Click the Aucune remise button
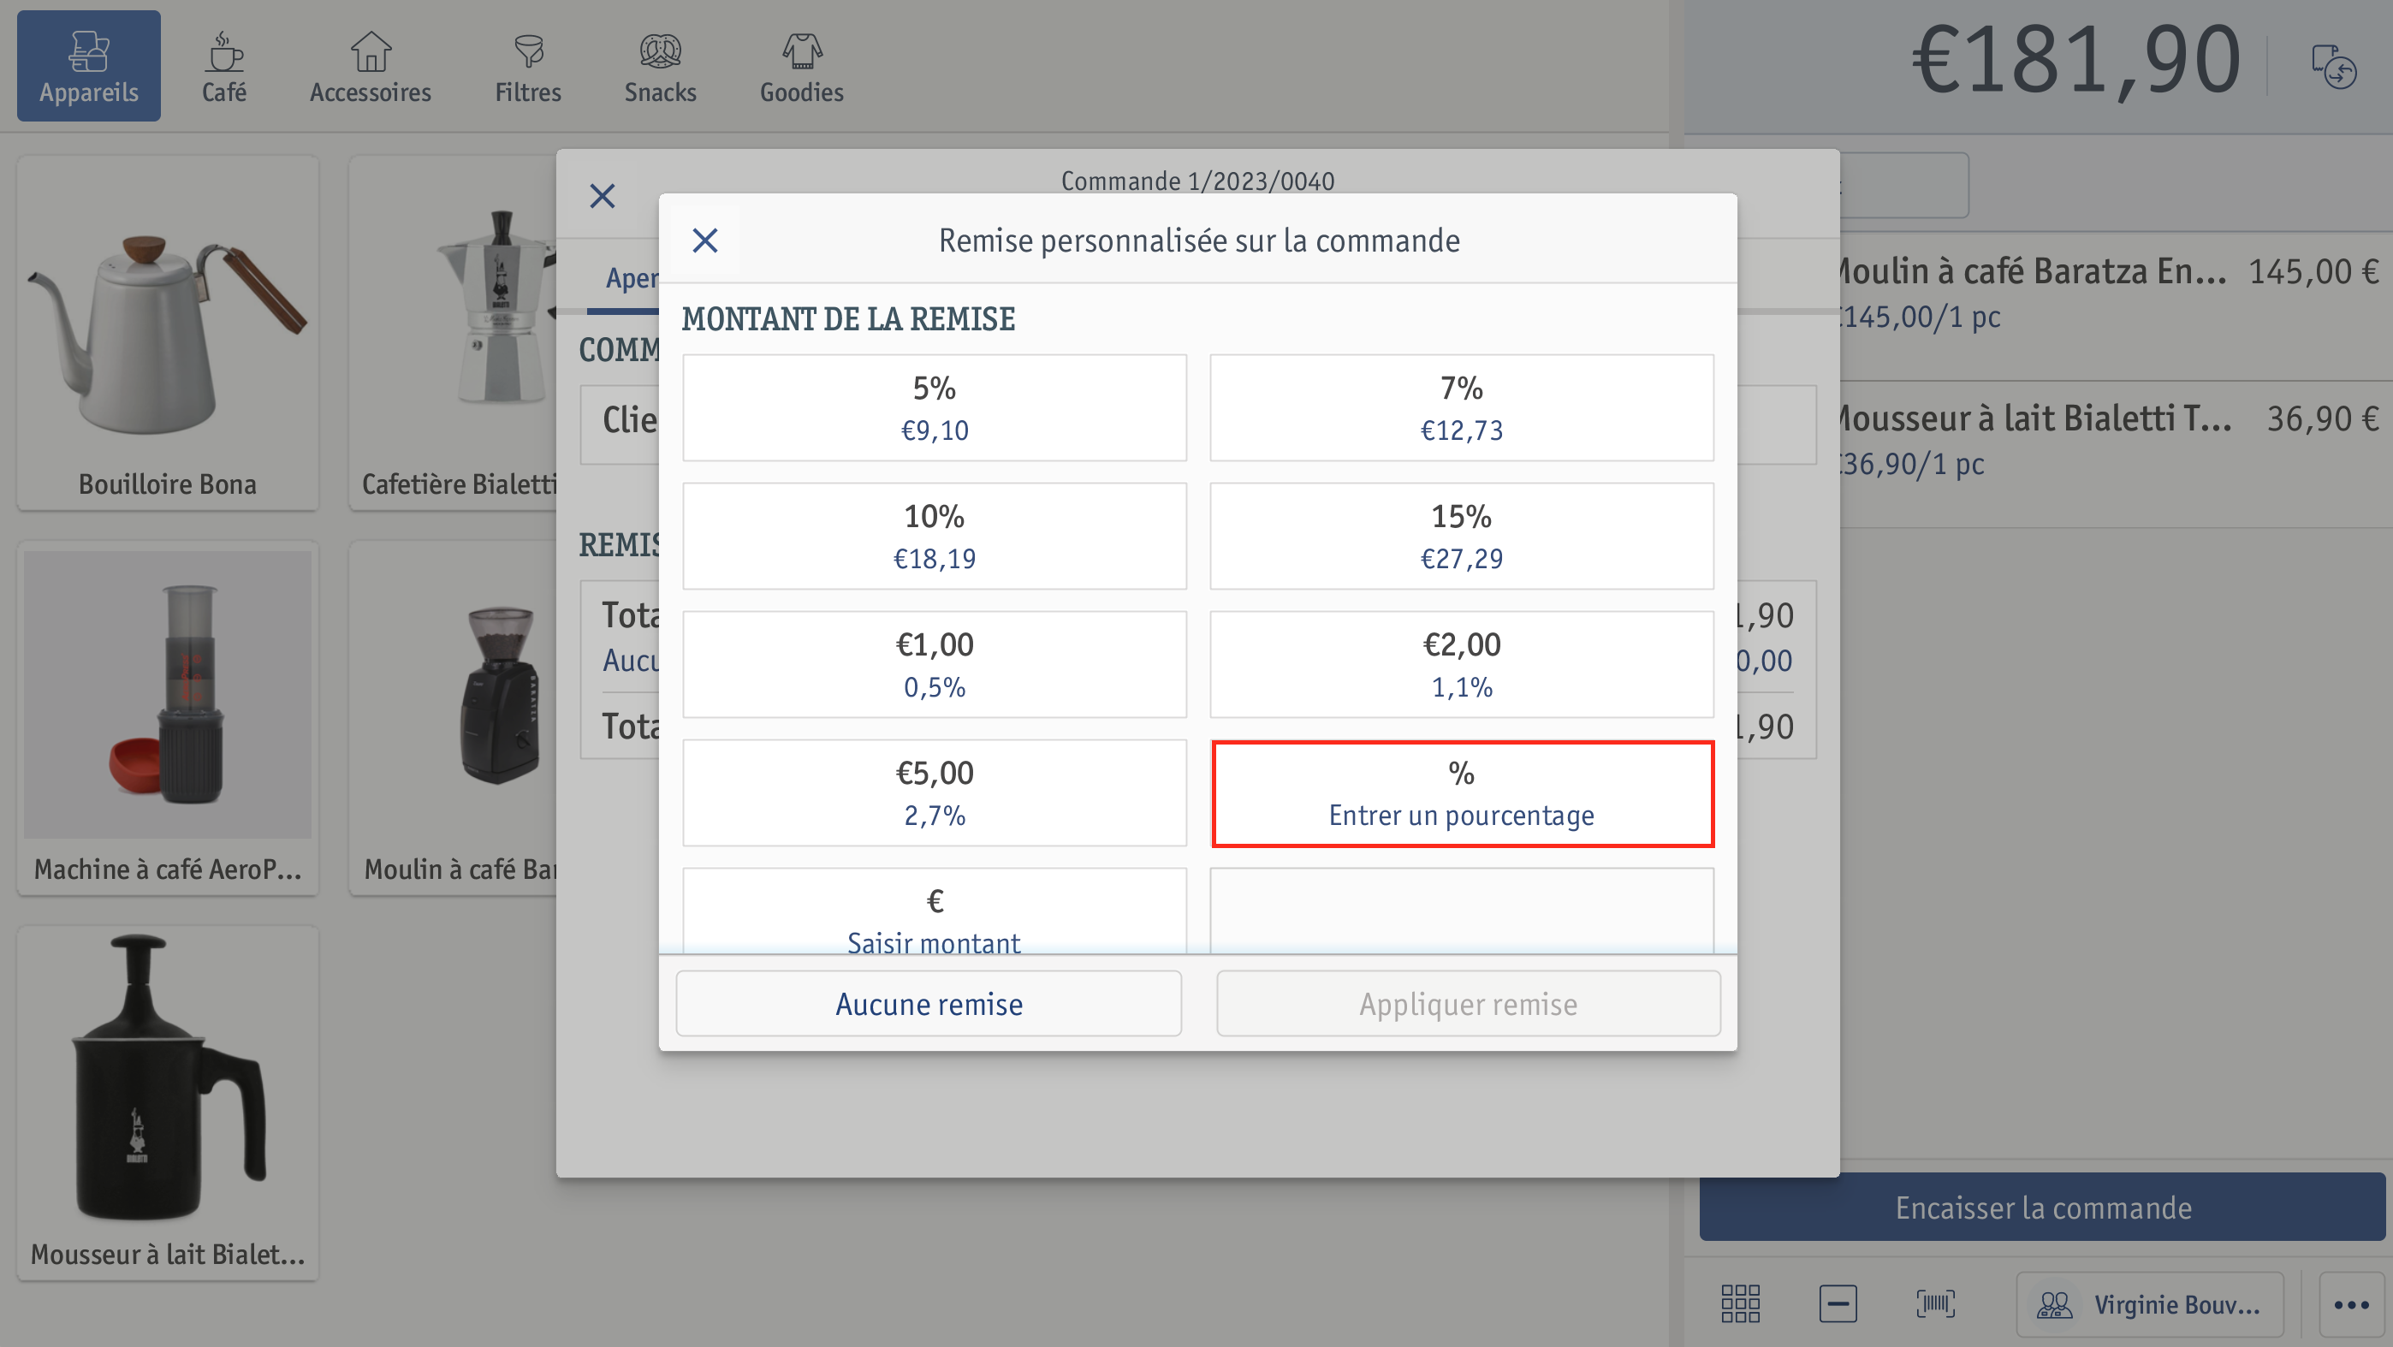This screenshot has height=1347, width=2393. tap(929, 1004)
